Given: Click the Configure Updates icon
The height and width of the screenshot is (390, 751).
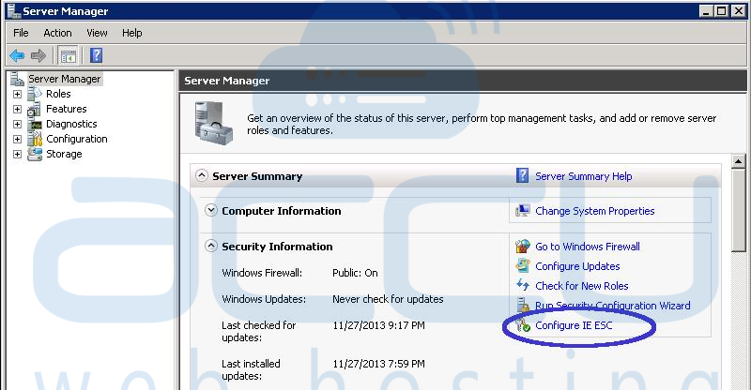Looking at the screenshot, I should [x=523, y=265].
